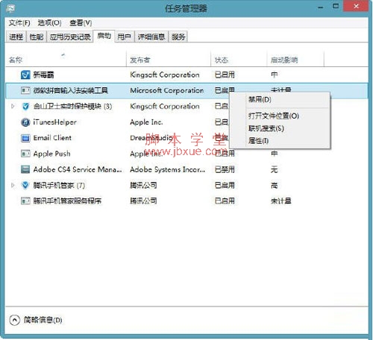The width and height of the screenshot is (373, 340).
Task: Select the Email Client icon
Action: pyautogui.click(x=25, y=138)
